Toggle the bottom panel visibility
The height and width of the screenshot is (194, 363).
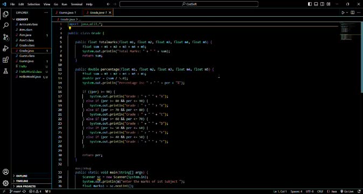click(316, 4)
